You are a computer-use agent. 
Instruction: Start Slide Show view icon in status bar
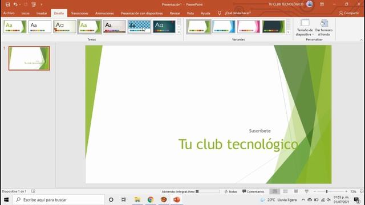click(307, 191)
